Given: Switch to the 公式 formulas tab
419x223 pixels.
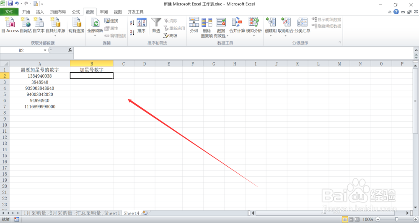Looking at the screenshot, I should click(x=76, y=12).
